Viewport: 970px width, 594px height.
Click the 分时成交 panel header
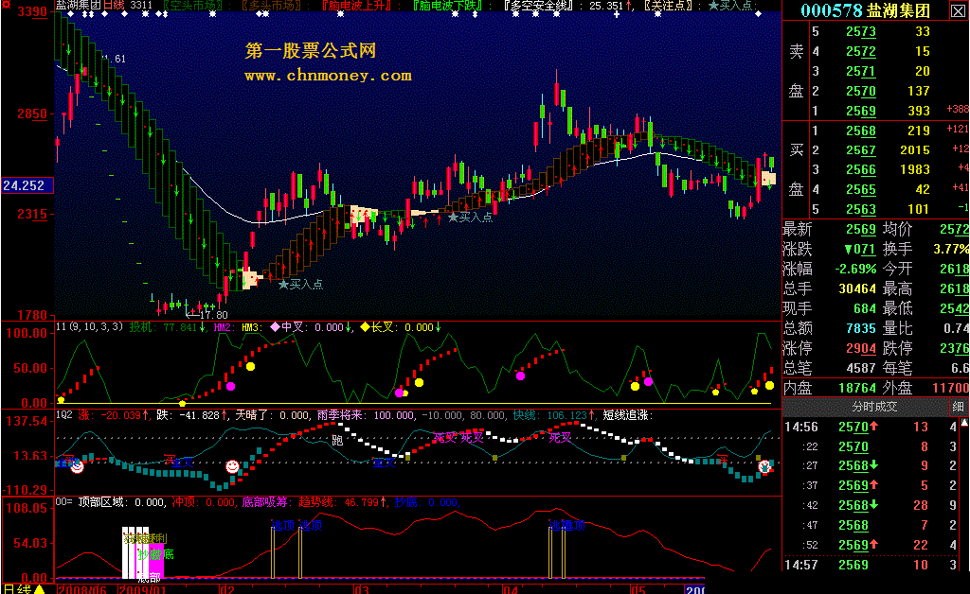pos(874,407)
